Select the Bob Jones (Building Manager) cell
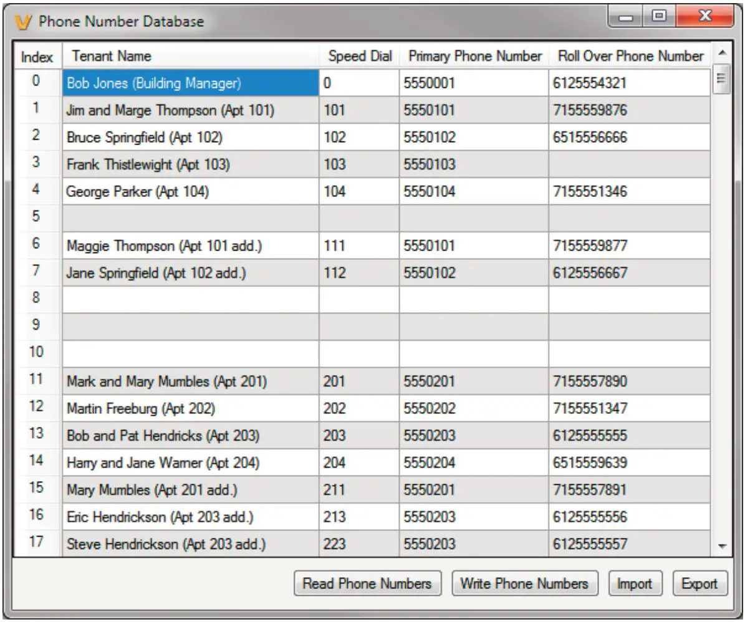The image size is (745, 622). (191, 83)
